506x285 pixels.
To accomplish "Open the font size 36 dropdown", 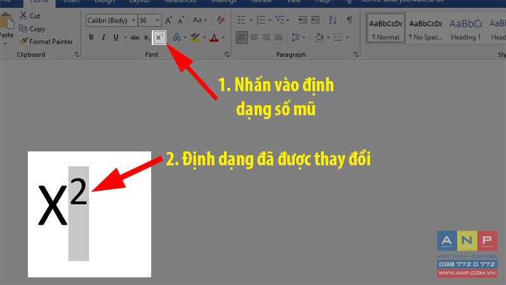I will click(x=157, y=20).
